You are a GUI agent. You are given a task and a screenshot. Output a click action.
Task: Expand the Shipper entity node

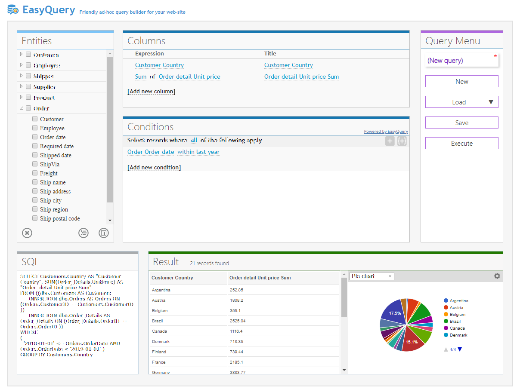coord(22,76)
